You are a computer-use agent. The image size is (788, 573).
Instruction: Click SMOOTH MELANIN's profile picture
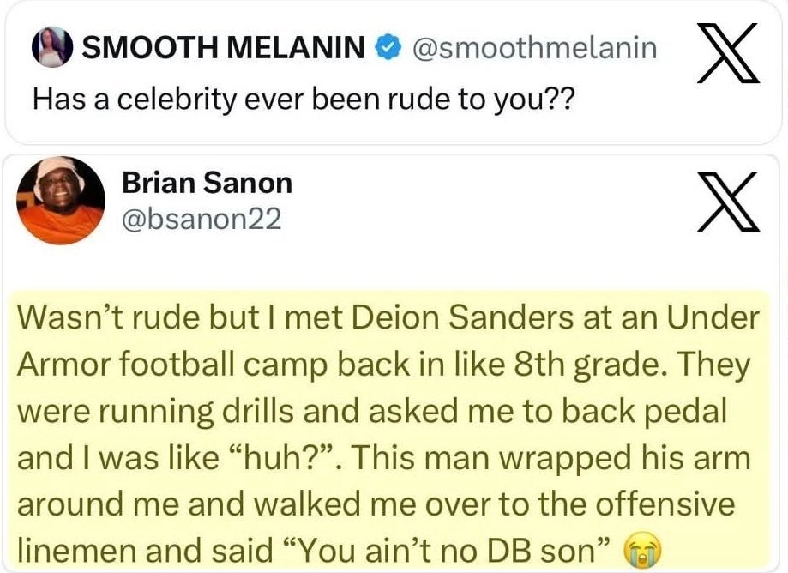(53, 50)
